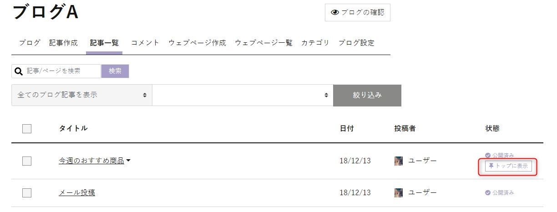This screenshot has width=557, height=212.
Task: Open the 全てのブログ記事を表示 dropdown
Action: pyautogui.click(x=82, y=95)
